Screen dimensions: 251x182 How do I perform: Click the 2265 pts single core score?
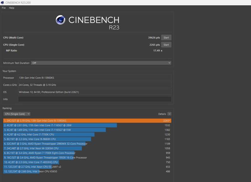[x=154, y=45]
